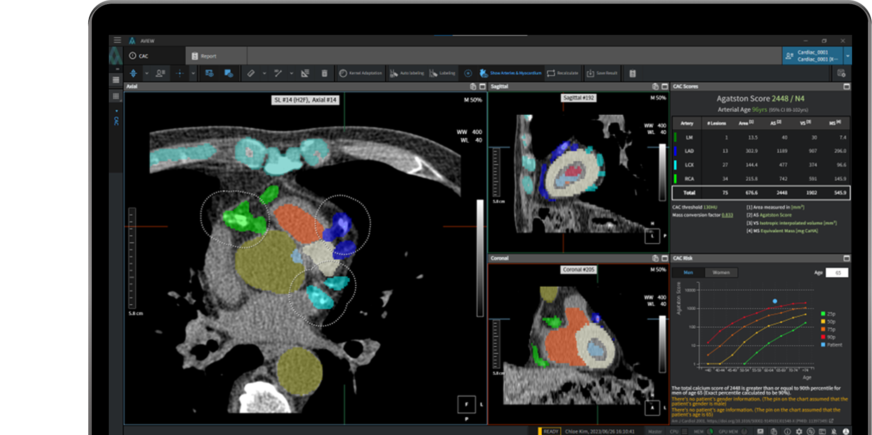Click Save Result button
Image resolution: width=872 pixels, height=435 pixels.
[602, 73]
